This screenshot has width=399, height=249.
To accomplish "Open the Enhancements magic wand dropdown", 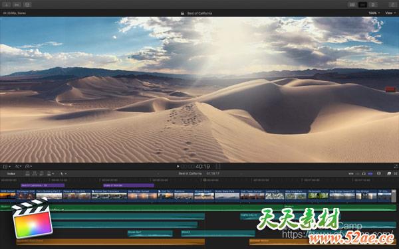I will pyautogui.click(x=18, y=167).
